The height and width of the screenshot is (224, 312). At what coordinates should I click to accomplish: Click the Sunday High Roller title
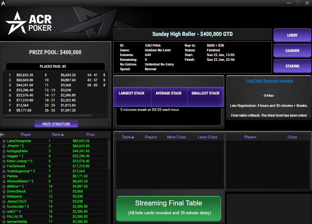click(x=192, y=34)
